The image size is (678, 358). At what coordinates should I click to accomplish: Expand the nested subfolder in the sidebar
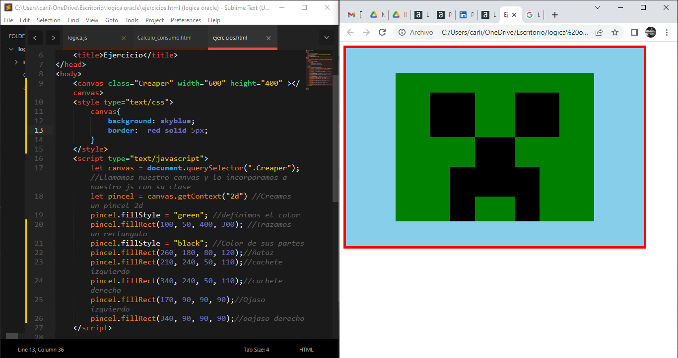pos(16,62)
